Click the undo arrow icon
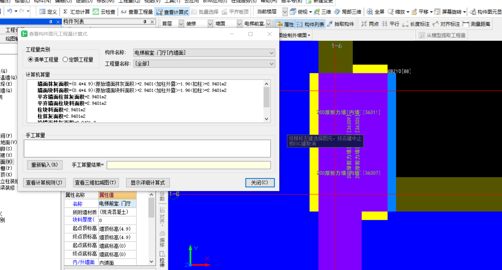Image resolution: width=502 pixels, height=270 pixels. [9, 11]
